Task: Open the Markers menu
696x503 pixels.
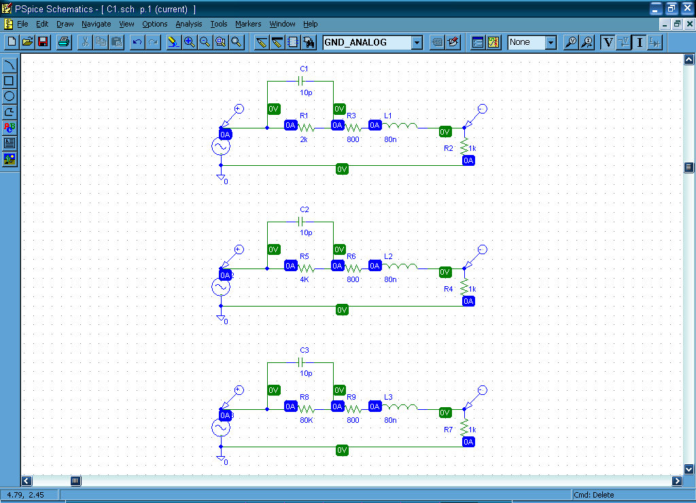Action: click(248, 24)
